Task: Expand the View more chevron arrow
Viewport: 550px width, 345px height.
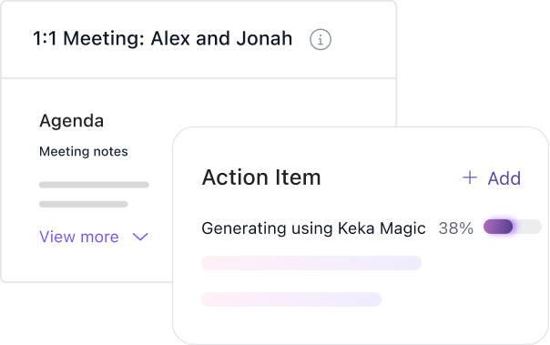Action: coord(140,237)
